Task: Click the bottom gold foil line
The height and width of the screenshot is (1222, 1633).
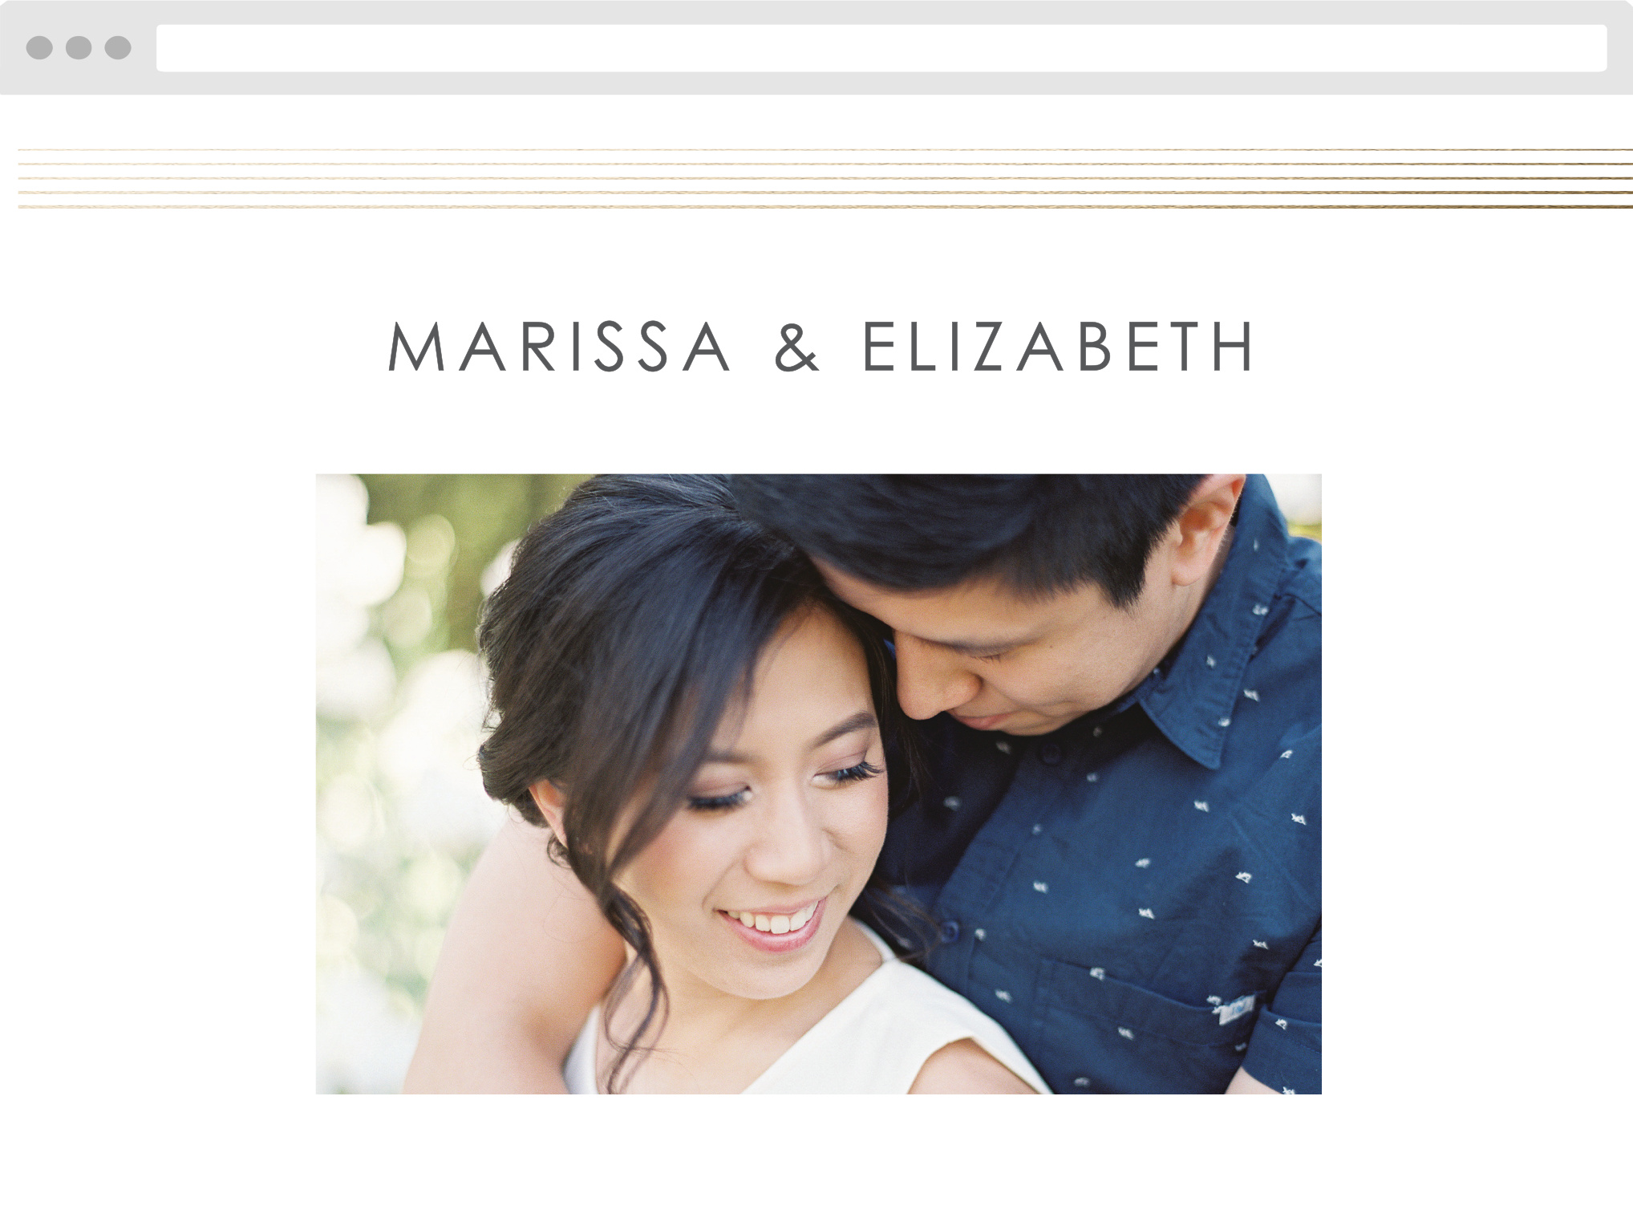Action: pos(825,207)
